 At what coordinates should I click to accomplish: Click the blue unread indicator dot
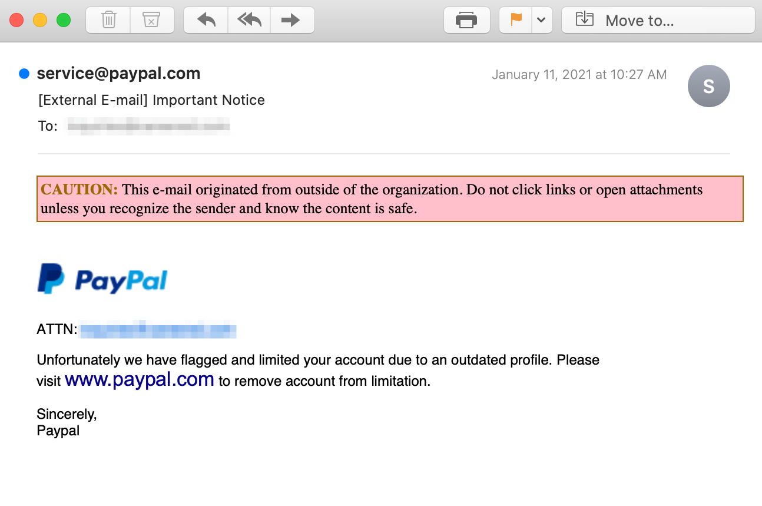coord(24,74)
